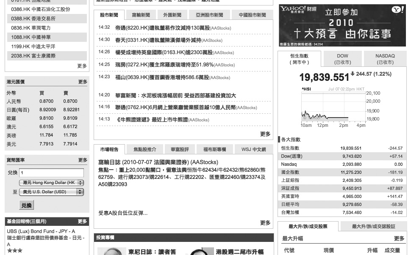Viewport: 411px width, 255px height.
Task: Open the 英國富時 index row
Action: [342, 196]
